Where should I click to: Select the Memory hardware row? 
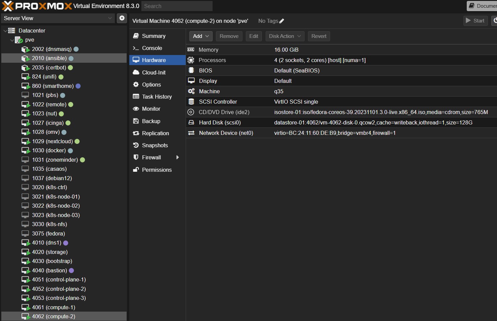[208, 50]
